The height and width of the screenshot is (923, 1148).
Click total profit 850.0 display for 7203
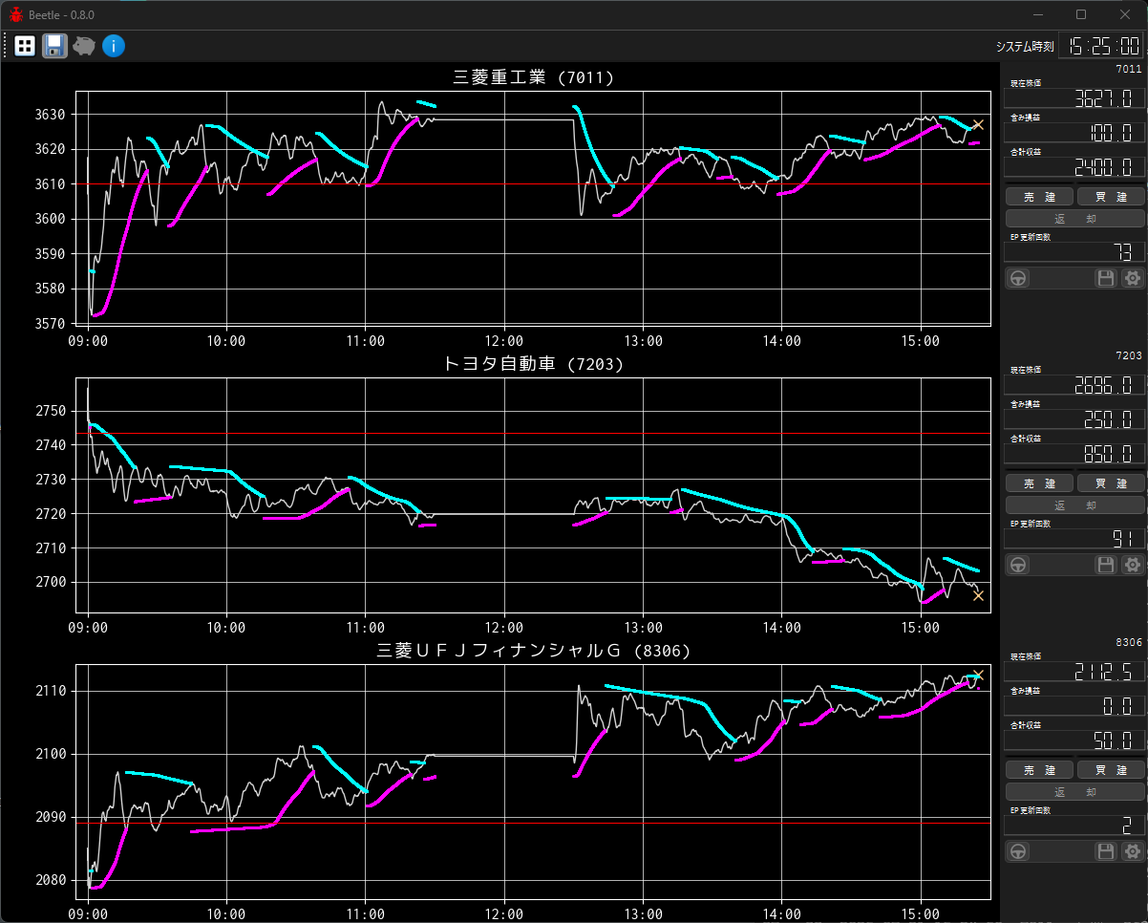[x=1074, y=453]
